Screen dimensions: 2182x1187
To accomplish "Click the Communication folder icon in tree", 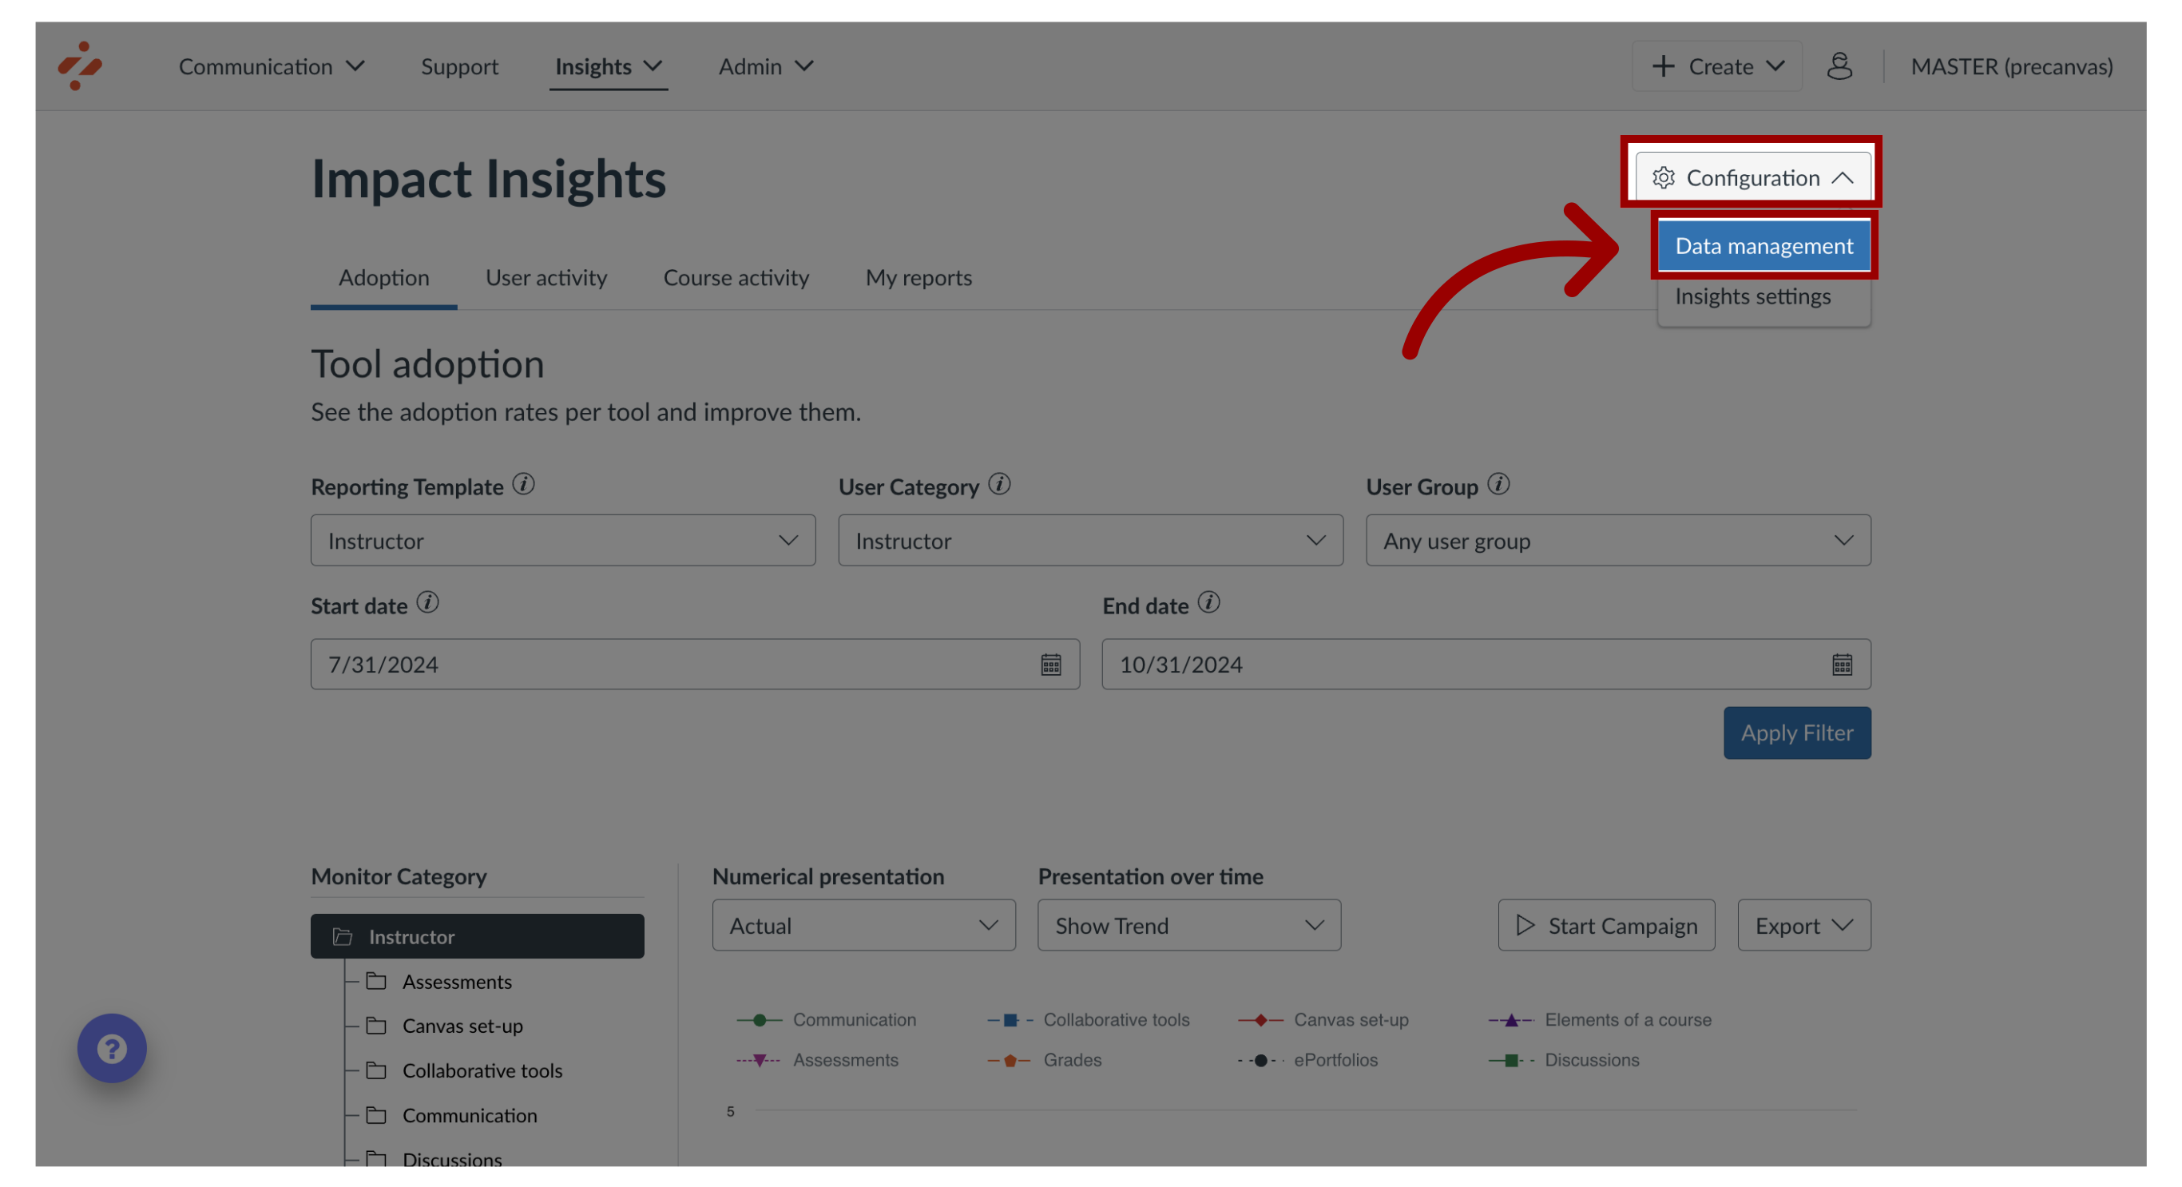I will tap(376, 1115).
